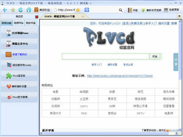Click 音乐专辑 in the site table
183x137 pixels.
[x=169, y=92]
